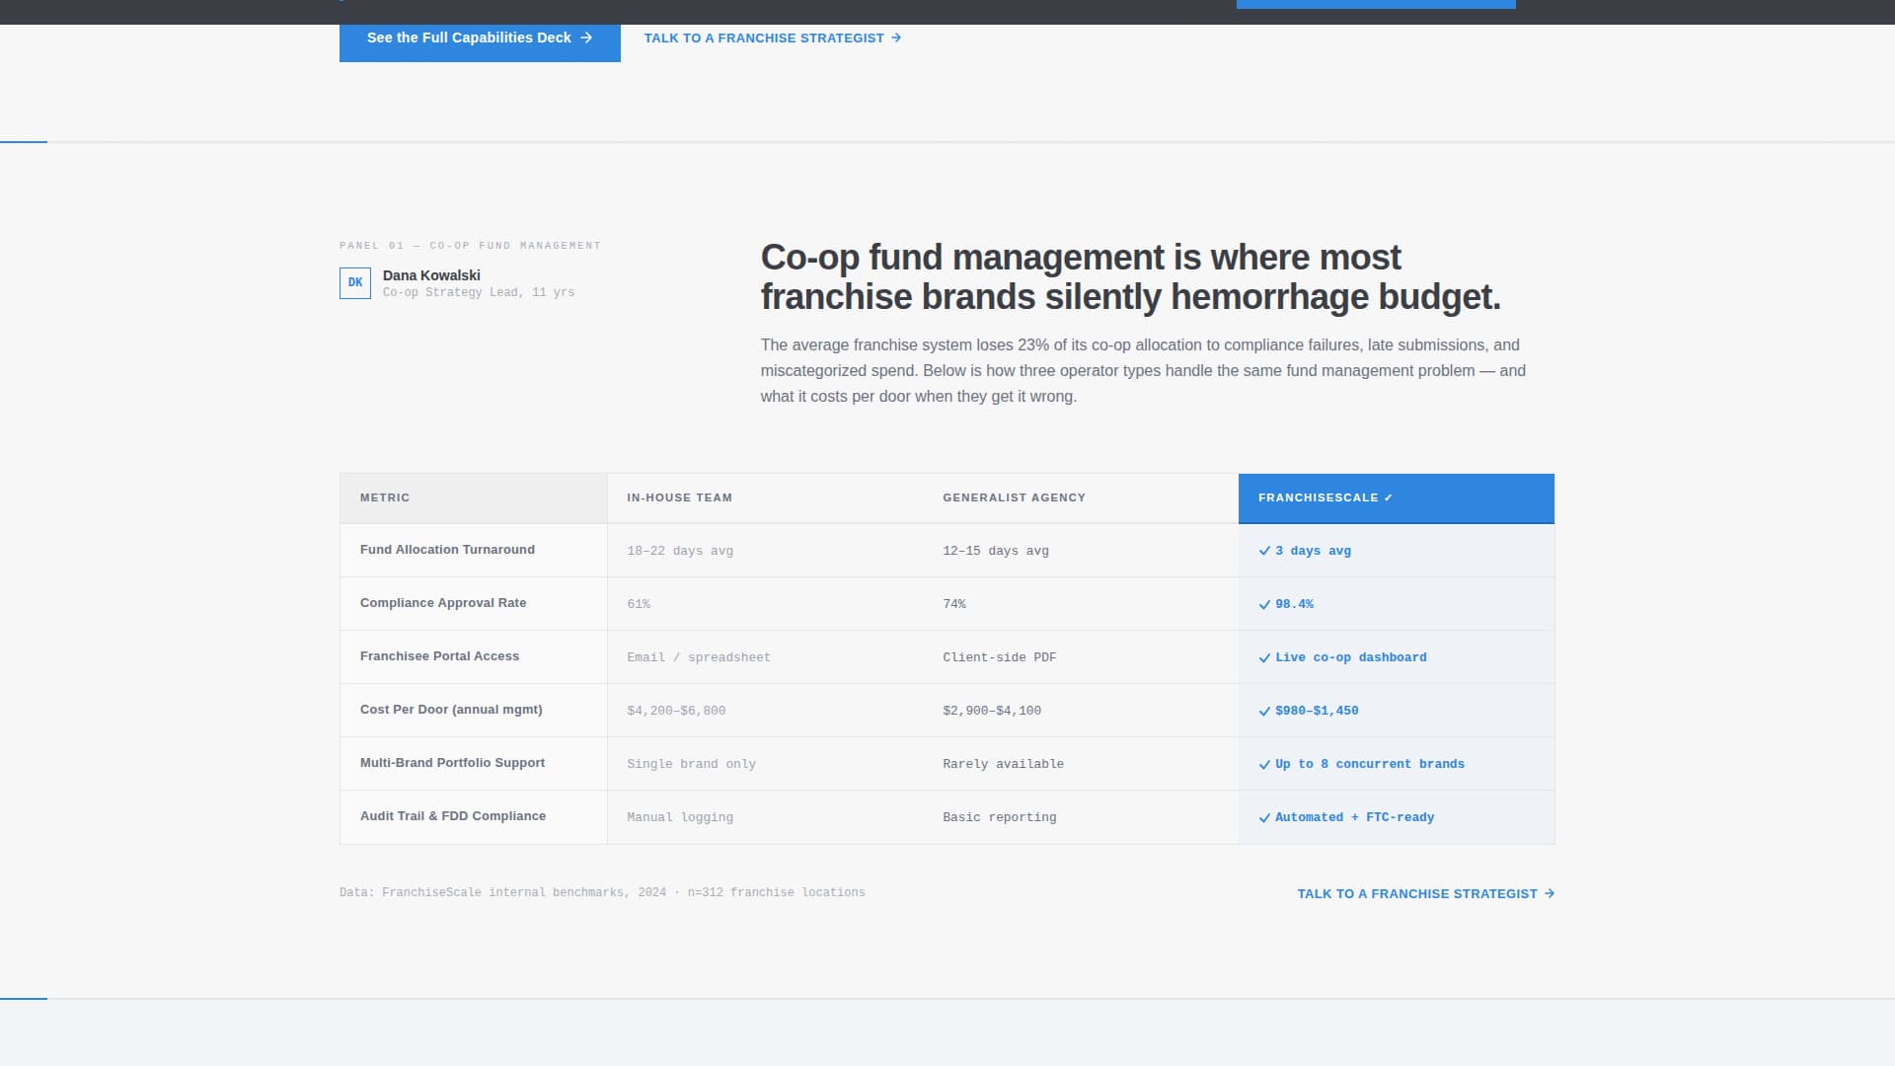Click the checkmark beside '3 days avg'

coord(1264,551)
